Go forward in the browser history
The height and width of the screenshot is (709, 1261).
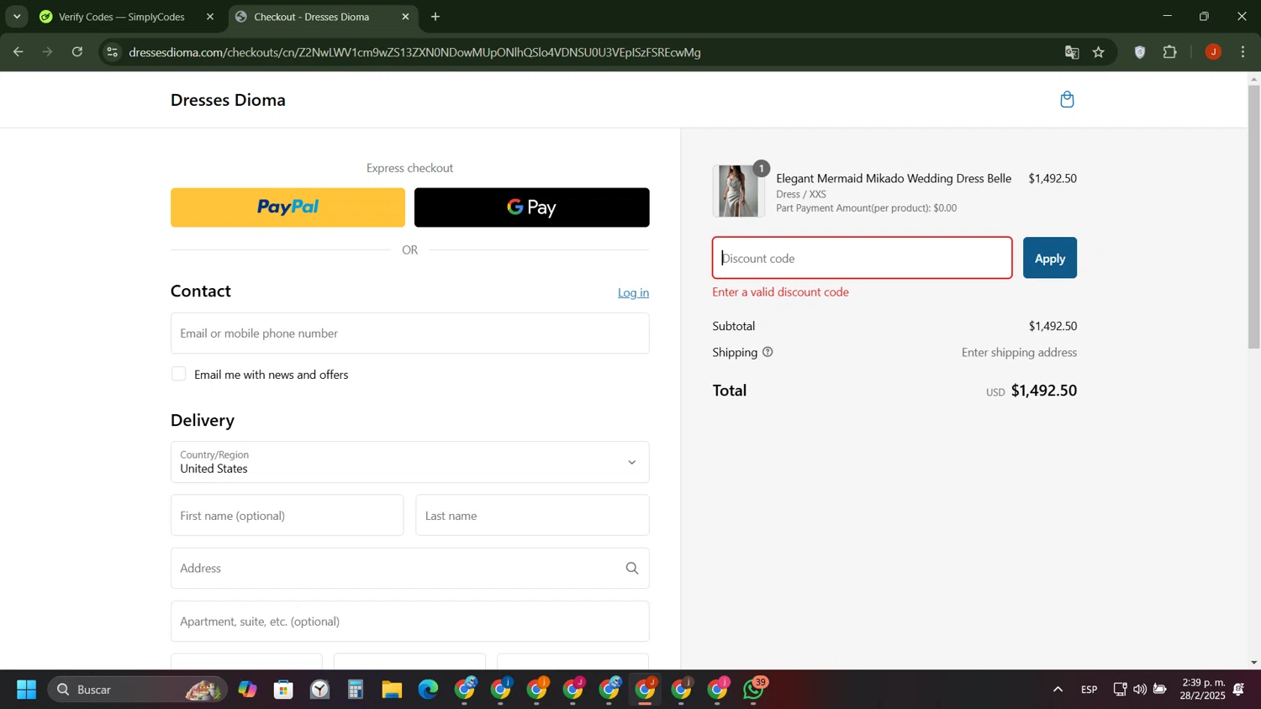tap(48, 52)
